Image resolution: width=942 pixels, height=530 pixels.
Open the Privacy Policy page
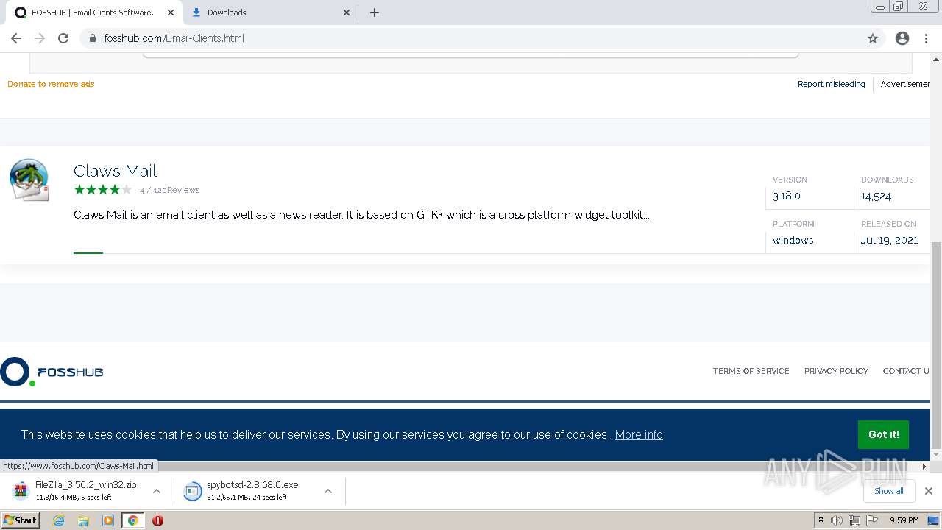click(836, 371)
